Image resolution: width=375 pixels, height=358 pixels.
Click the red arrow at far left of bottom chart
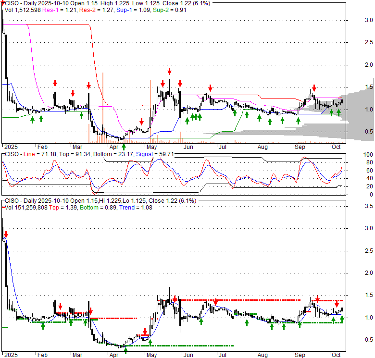click(6, 235)
